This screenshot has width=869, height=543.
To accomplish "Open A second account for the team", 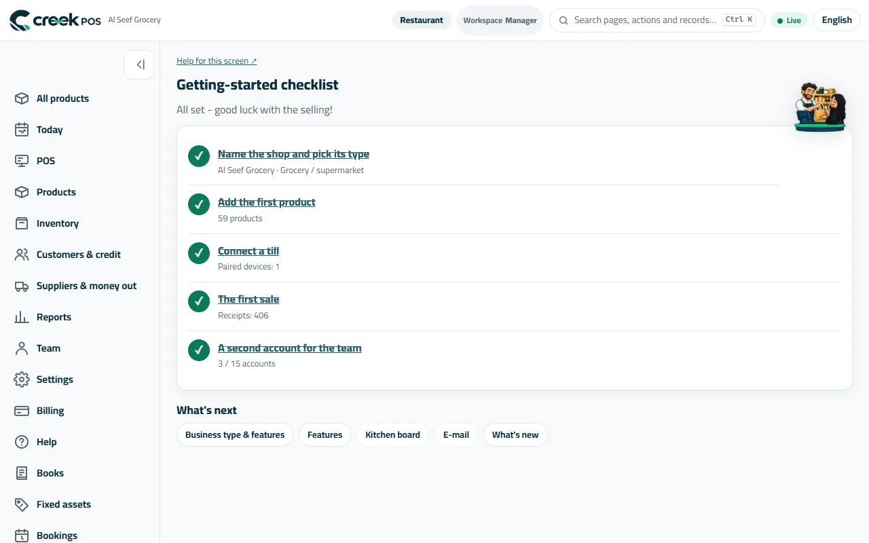I will (x=290, y=348).
